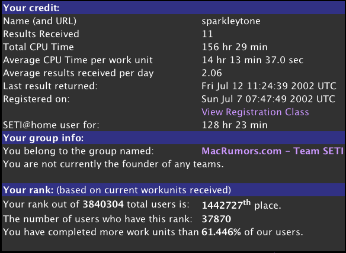Click 'The number of users who have this rank' text
Image resolution: width=346 pixels, height=253 pixels.
point(98,219)
